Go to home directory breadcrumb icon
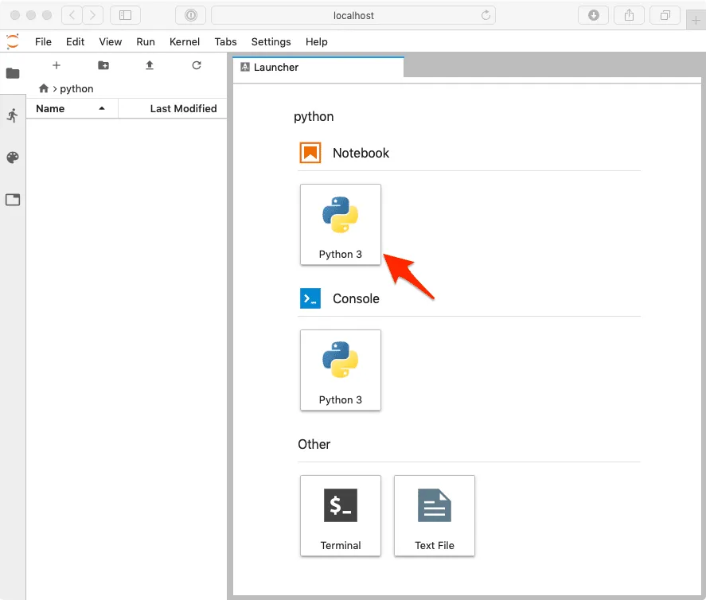Image resolution: width=706 pixels, height=600 pixels. (44, 88)
